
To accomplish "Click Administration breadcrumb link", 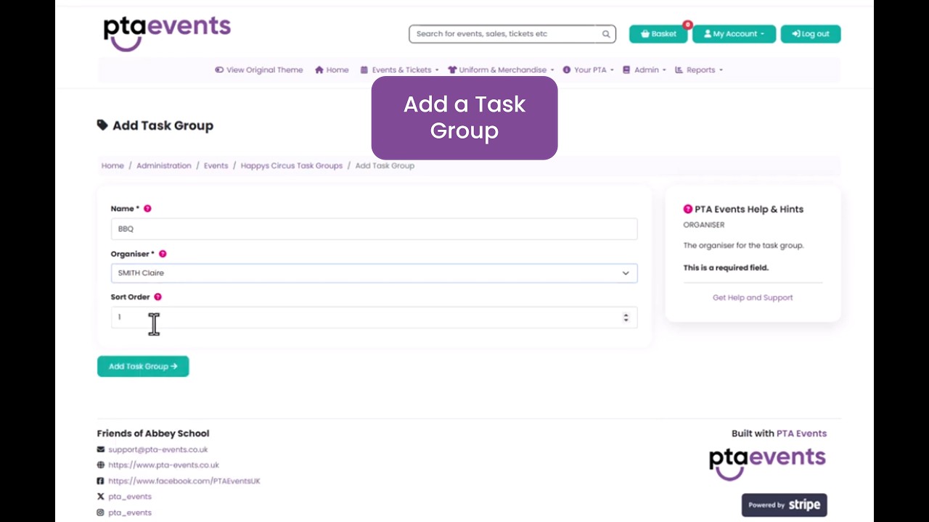I will [x=164, y=166].
